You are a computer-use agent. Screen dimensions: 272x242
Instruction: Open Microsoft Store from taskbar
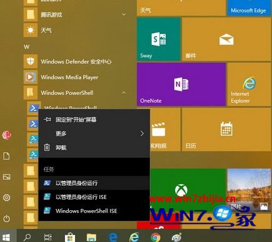(x=70, y=237)
